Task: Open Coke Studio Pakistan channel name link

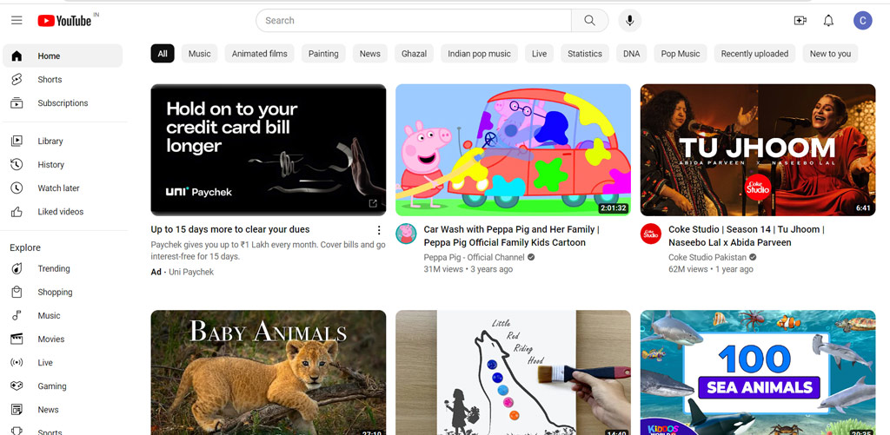Action: [707, 257]
